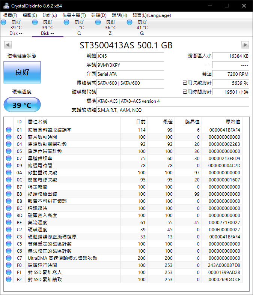
Task: Click the Serial ATA interface field
Action: (x=130, y=74)
